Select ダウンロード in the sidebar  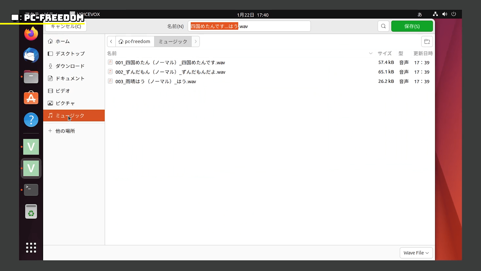[70, 66]
